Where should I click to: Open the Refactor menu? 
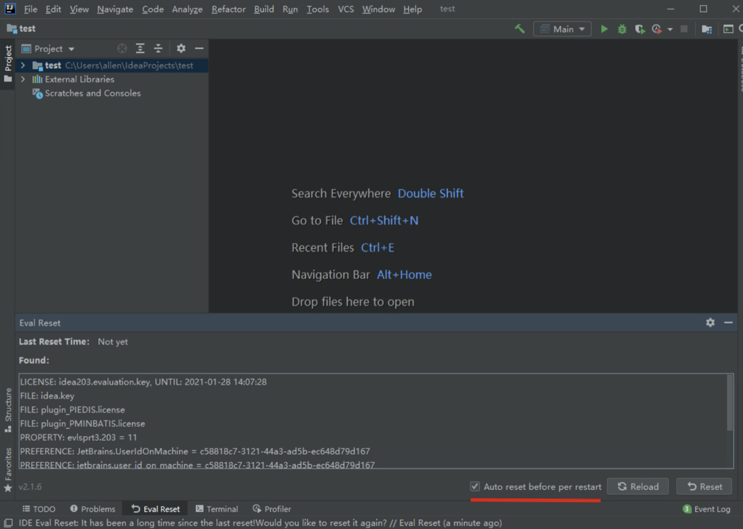click(x=228, y=9)
